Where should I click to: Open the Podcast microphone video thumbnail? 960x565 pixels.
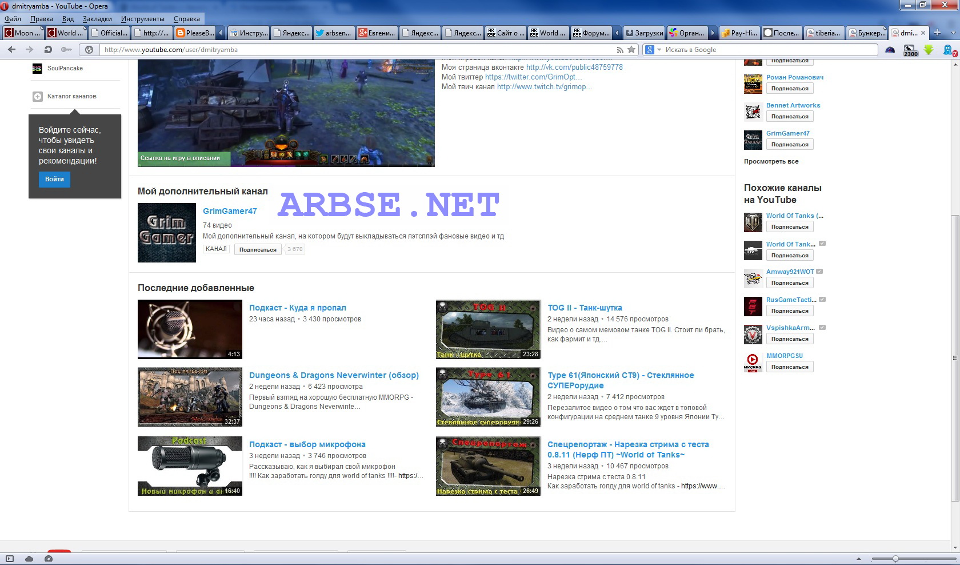tap(190, 466)
